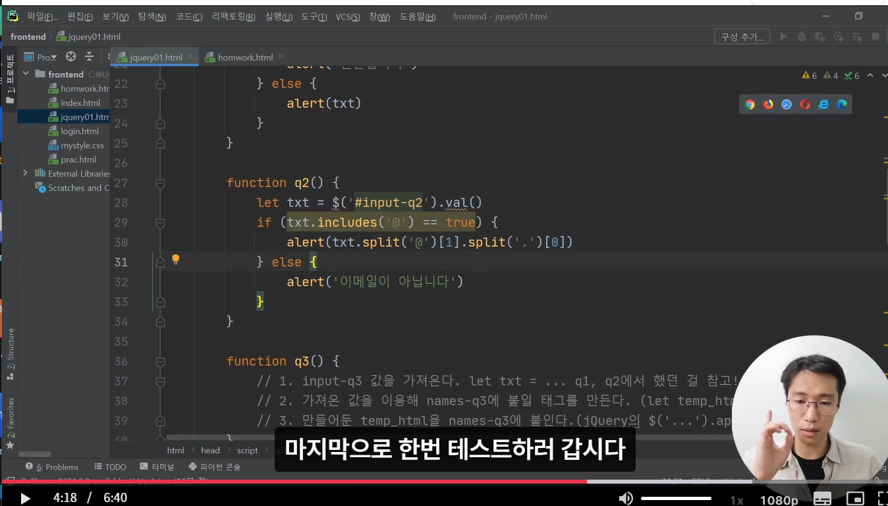
Task: Click the Run toolbar button
Action: [783, 37]
